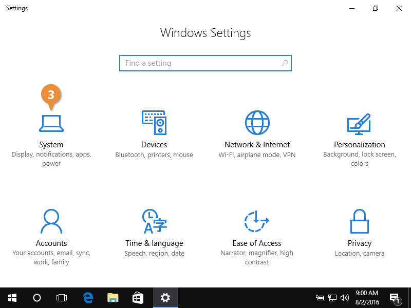Screen dimensions: 411x308
Task: Open the Windows Store from the taskbar
Action: pyautogui.click(x=138, y=298)
